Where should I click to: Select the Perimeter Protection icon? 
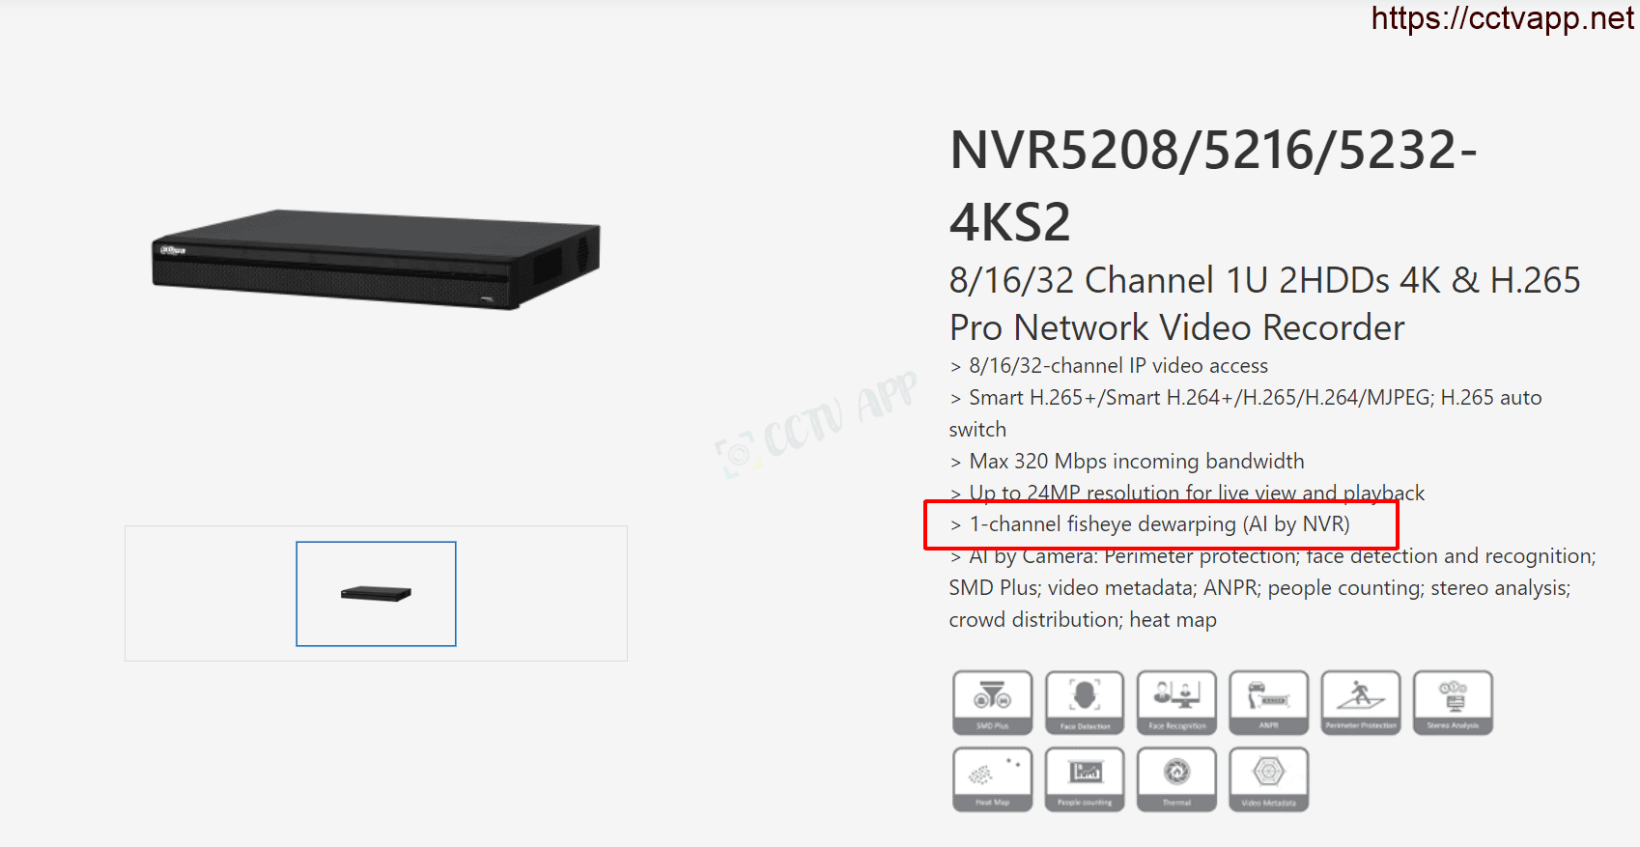point(1361,703)
